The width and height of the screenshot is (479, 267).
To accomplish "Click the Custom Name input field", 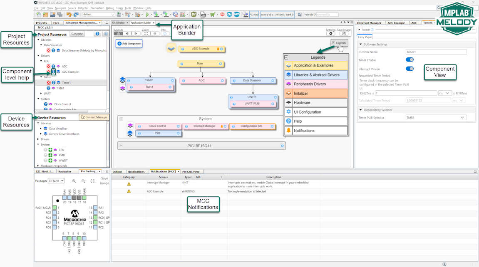I will [x=436, y=52].
